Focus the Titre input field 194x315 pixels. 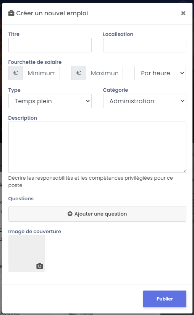(50, 45)
